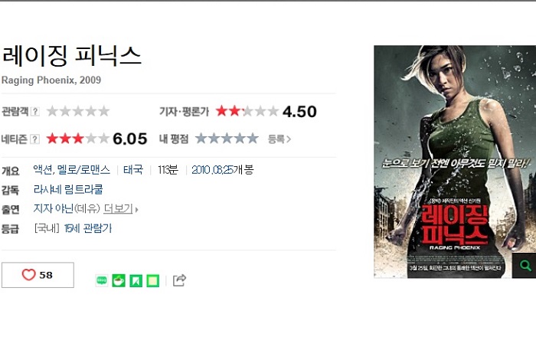The image size is (536, 337).
Task: Open the 액션 genre link
Action: (43, 169)
